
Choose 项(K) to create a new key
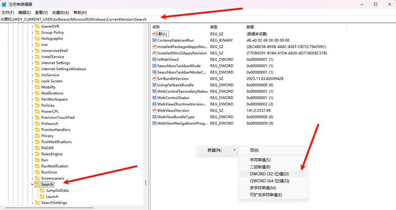tap(273, 150)
